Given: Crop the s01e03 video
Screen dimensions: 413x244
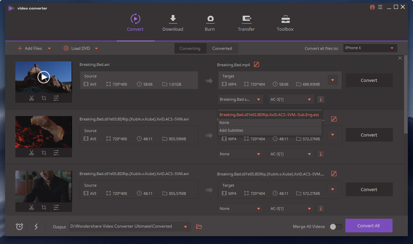Looking at the screenshot, I should point(44,153).
